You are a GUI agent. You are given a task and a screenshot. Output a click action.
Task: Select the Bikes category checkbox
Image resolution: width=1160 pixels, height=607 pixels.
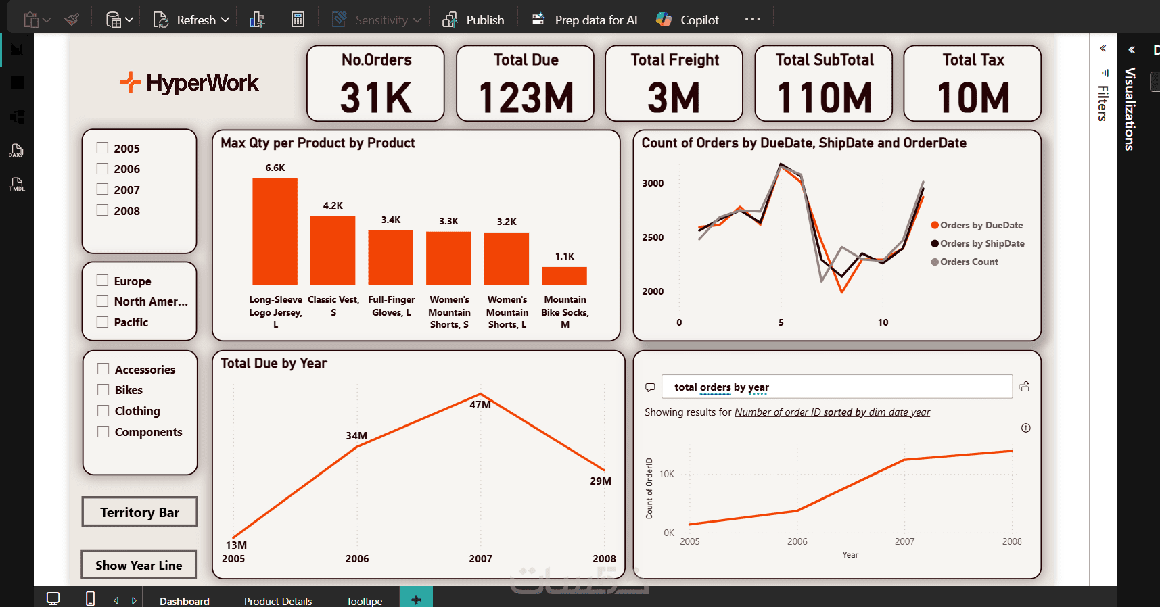103,389
